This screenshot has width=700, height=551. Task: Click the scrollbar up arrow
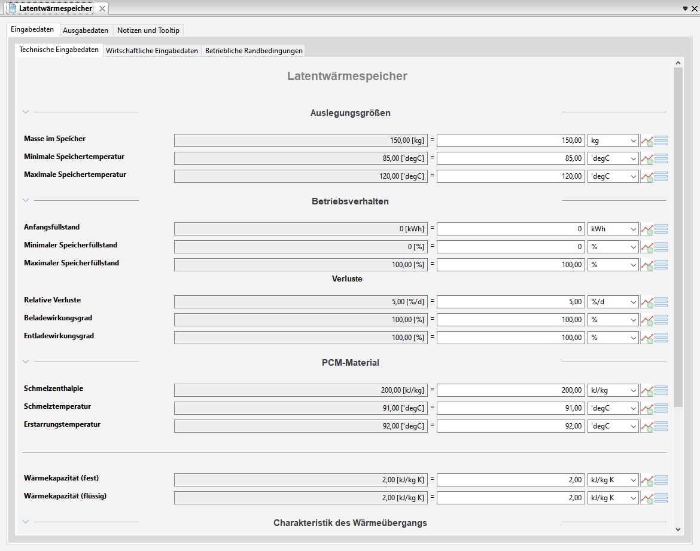click(x=678, y=63)
